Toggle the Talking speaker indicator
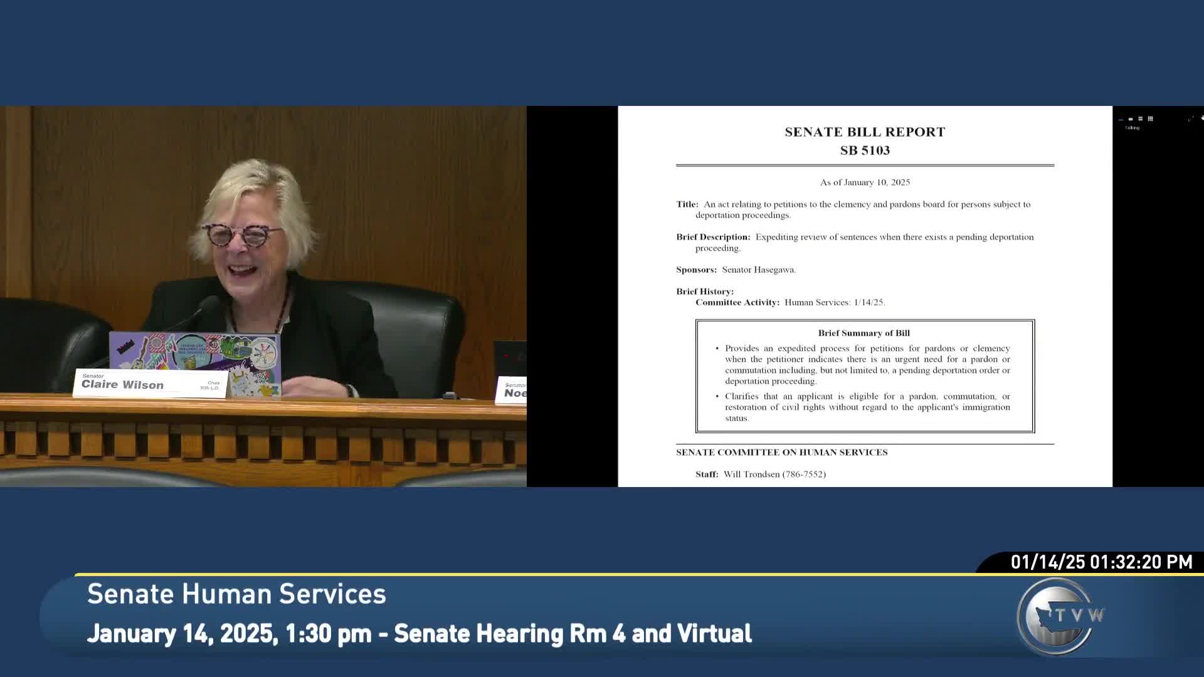Screen dimensions: 1204x677 pyautogui.click(x=1133, y=129)
